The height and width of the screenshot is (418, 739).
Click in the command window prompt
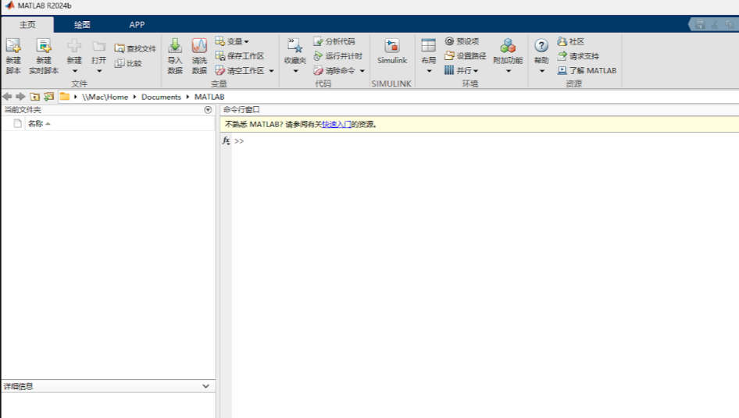[484, 140]
